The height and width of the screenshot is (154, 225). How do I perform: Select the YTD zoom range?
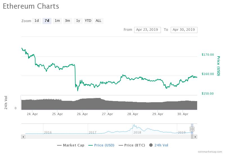(88, 21)
